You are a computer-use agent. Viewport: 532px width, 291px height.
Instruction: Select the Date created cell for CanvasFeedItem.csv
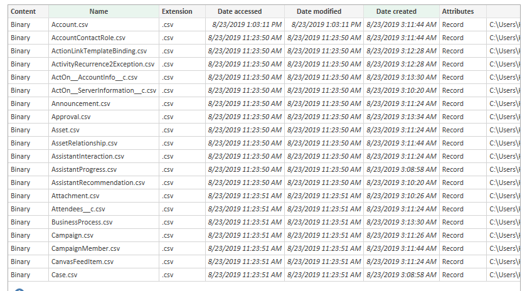pyautogui.click(x=402, y=262)
